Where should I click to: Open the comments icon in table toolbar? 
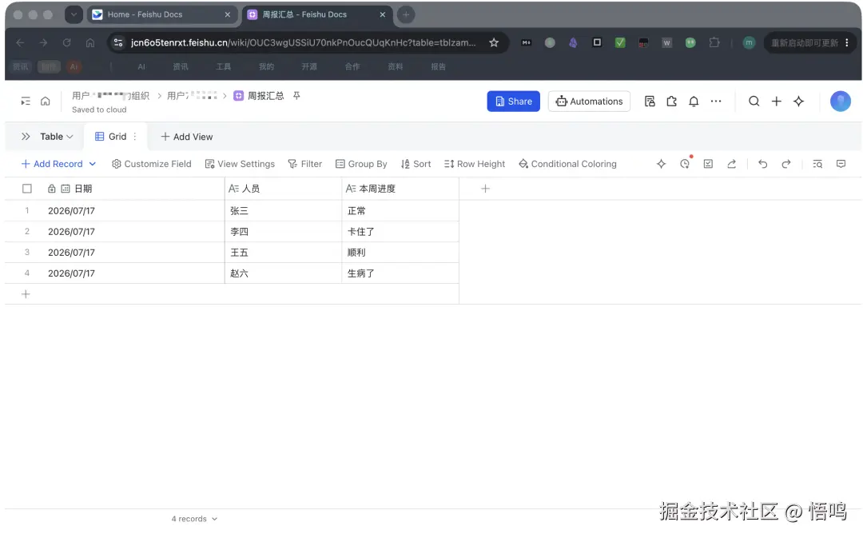click(x=841, y=164)
